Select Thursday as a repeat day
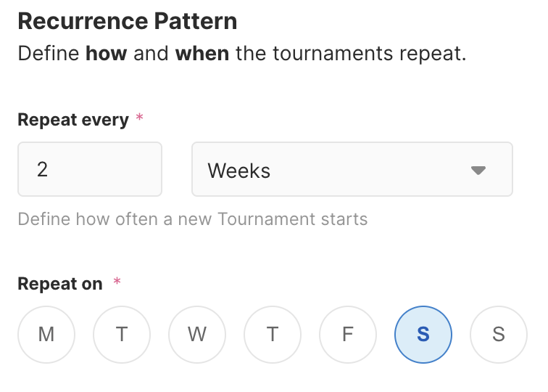This screenshot has width=548, height=392. [273, 335]
